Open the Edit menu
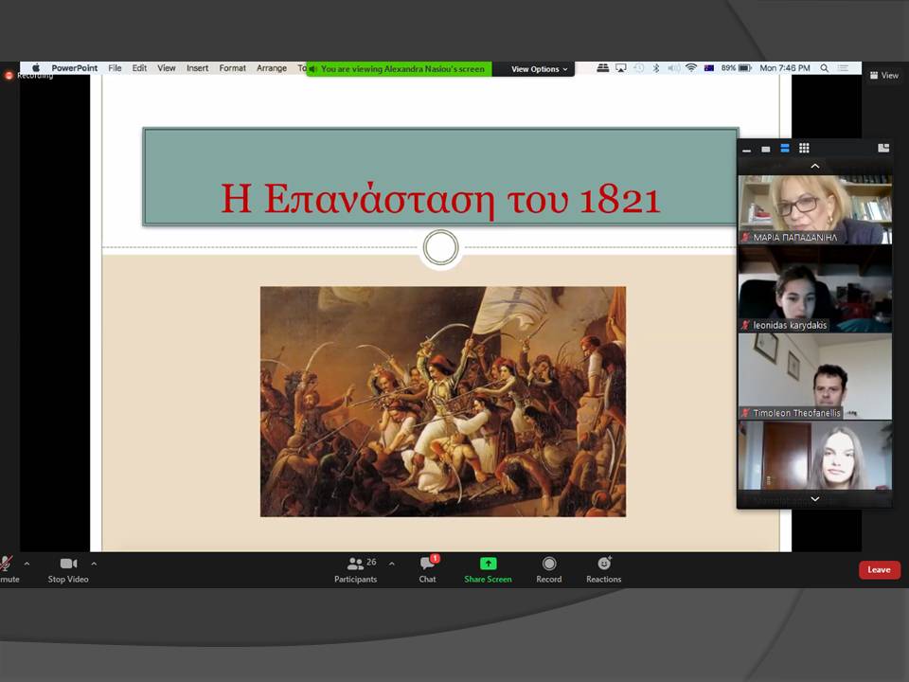Screen dimensions: 909x682 (x=139, y=68)
